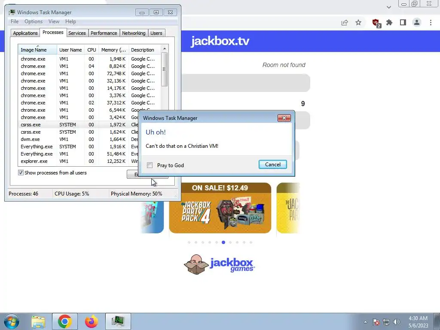
Task: Select the last carousel dot
Action: click(x=251, y=242)
